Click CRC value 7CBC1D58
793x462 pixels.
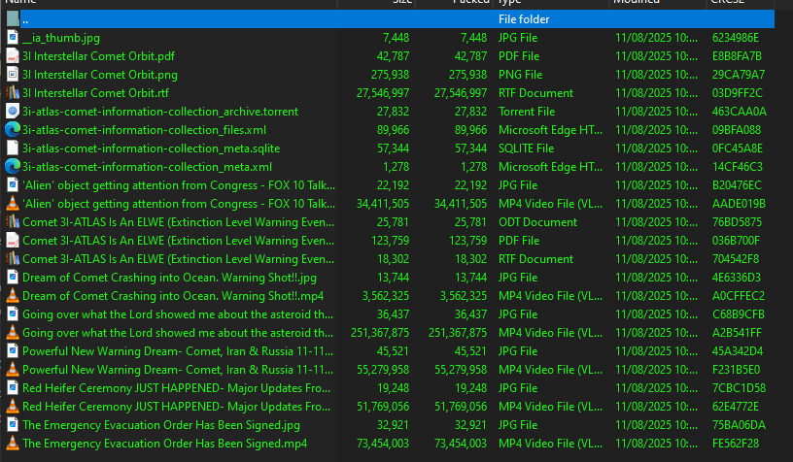coord(739,388)
